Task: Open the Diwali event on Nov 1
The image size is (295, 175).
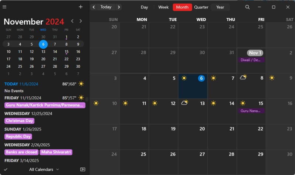Action: (251, 60)
